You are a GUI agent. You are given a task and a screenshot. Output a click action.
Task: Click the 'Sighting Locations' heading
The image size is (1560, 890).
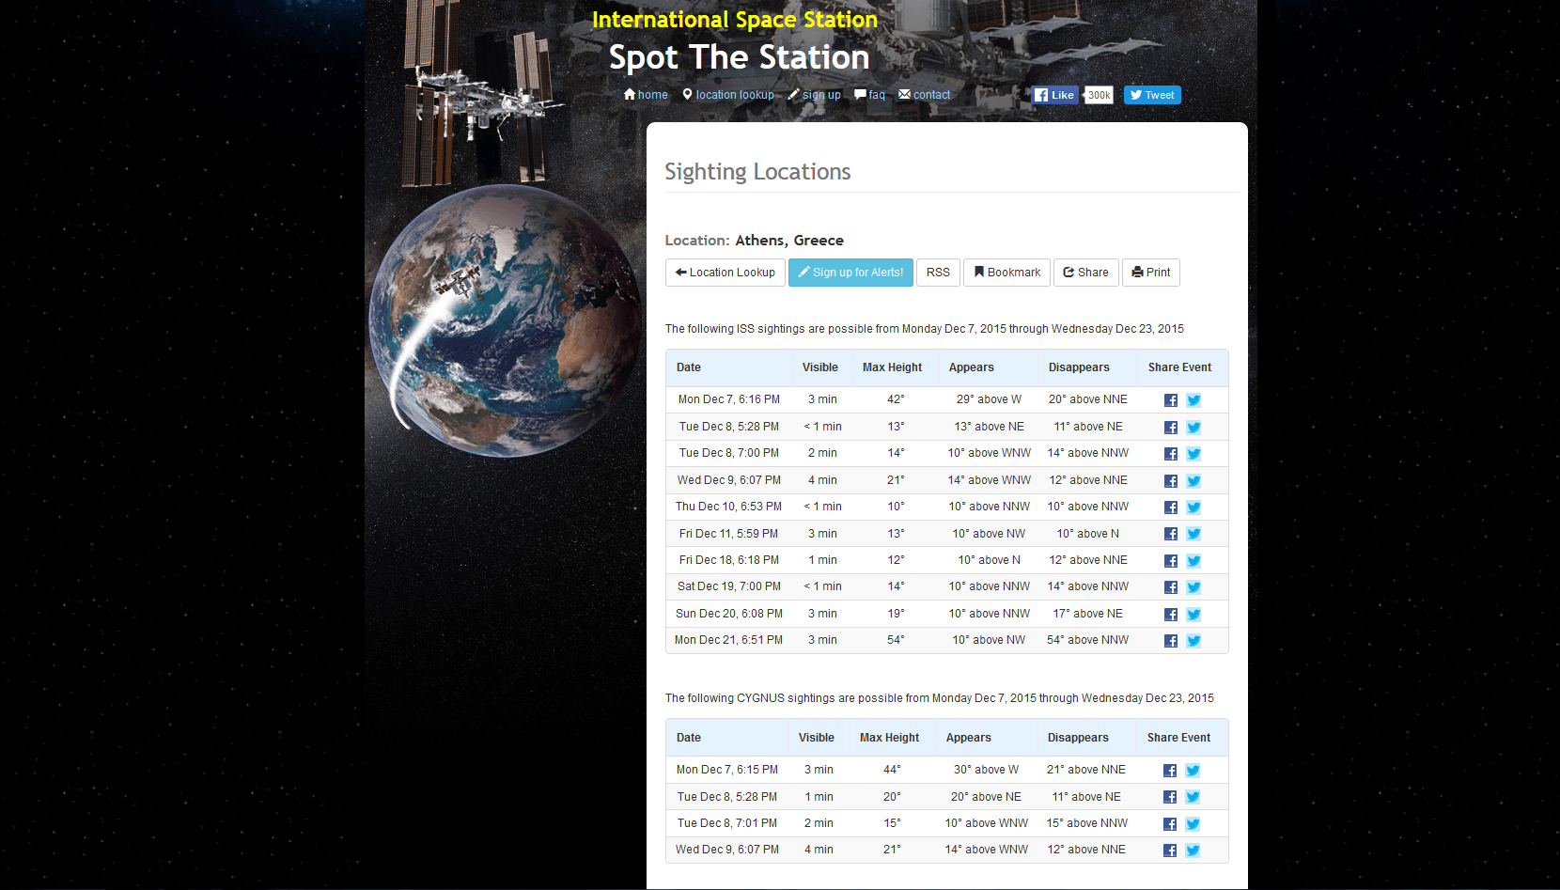757,172
